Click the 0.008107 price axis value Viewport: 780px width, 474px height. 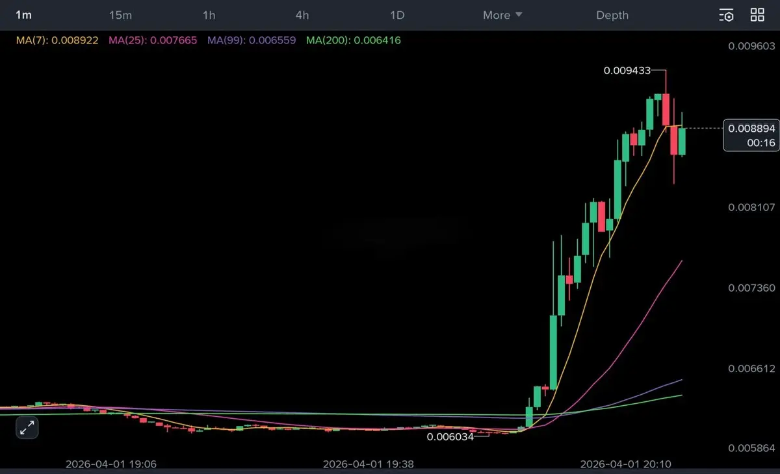[x=752, y=207]
